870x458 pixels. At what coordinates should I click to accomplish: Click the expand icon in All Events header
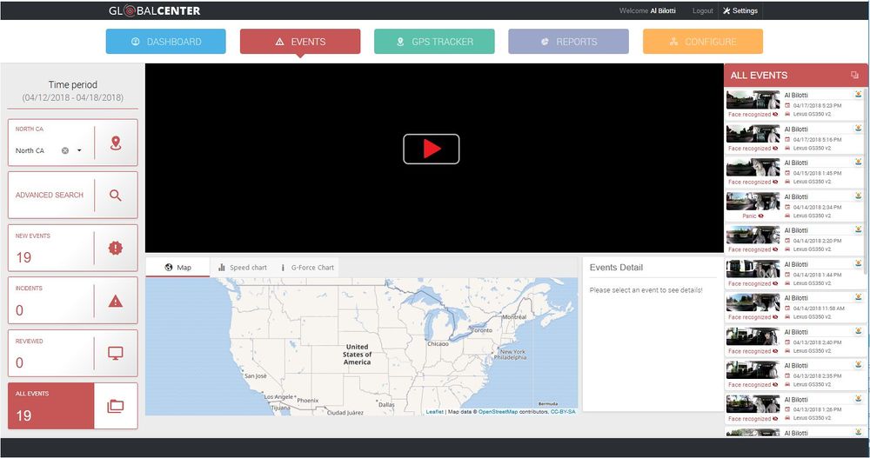[854, 76]
